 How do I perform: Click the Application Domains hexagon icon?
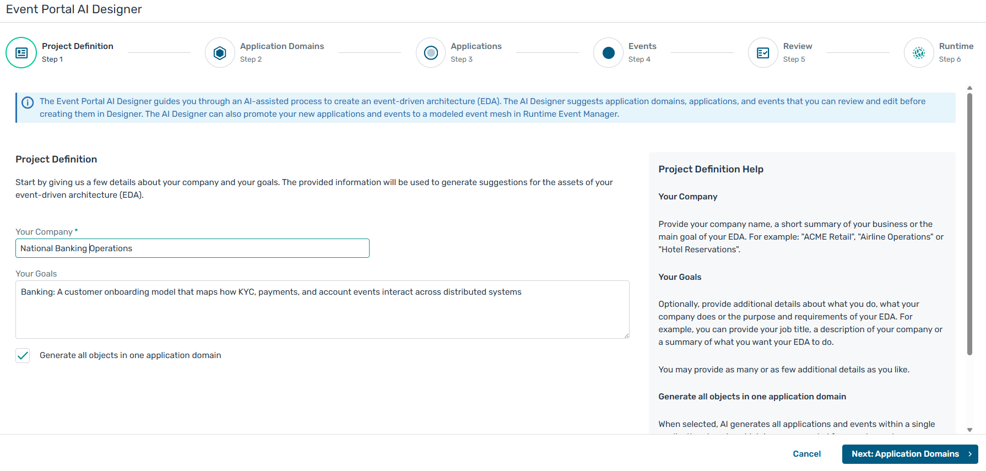coord(220,53)
